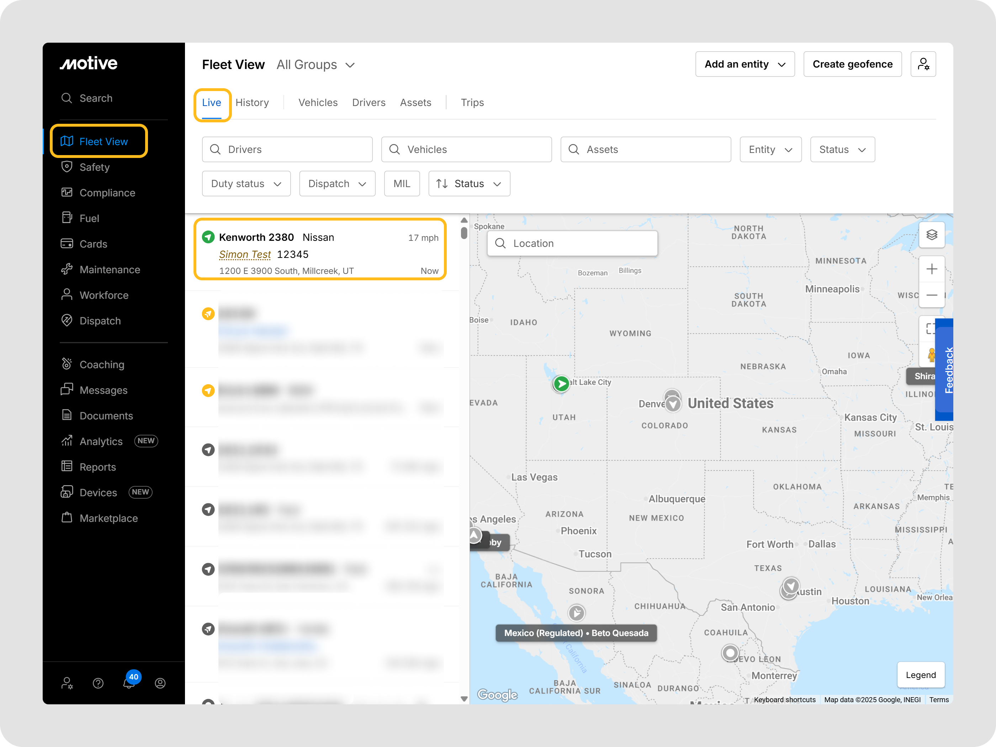Open the Trips tab
This screenshot has height=747, width=996.
pyautogui.click(x=472, y=103)
